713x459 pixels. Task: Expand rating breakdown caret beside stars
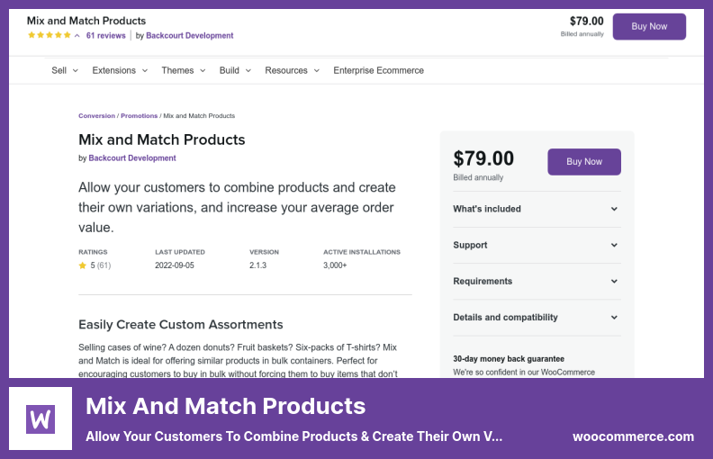pos(77,35)
